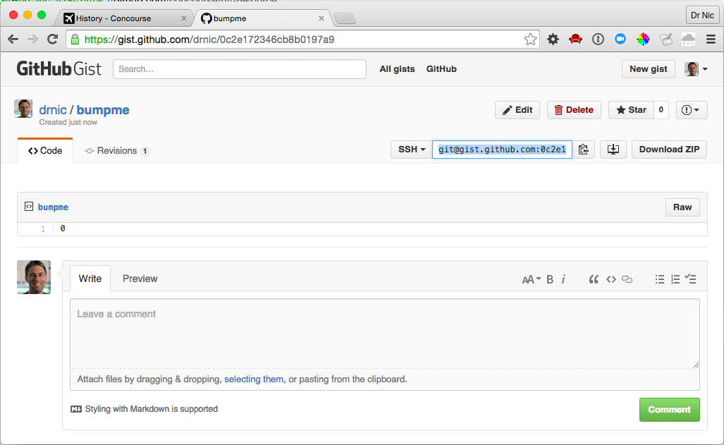Viewport: 724px width, 445px height.
Task: Open the user avatar menu
Action: coord(696,69)
